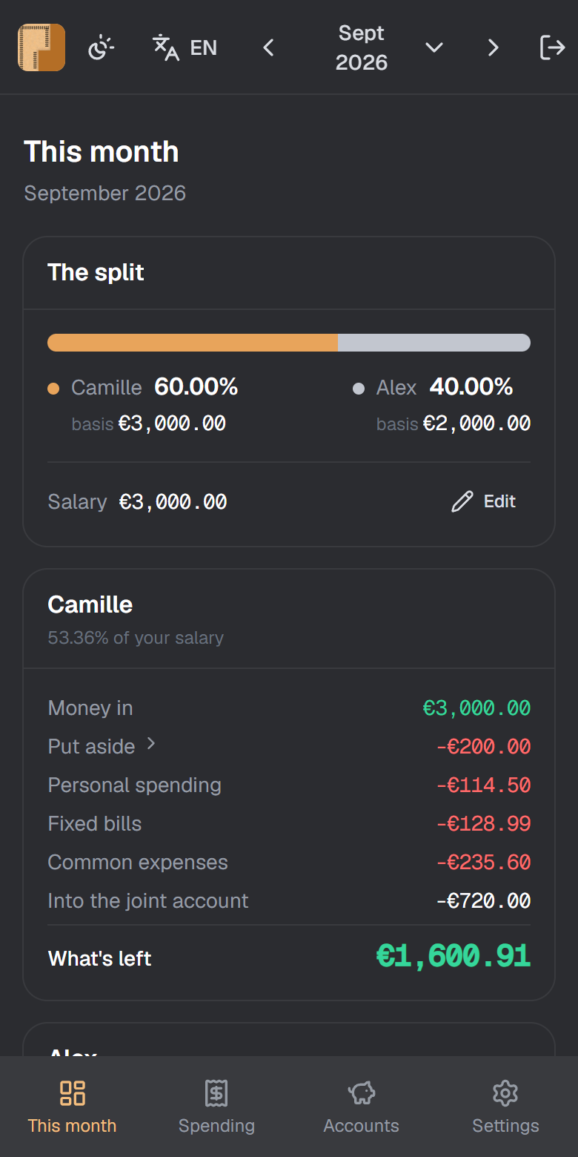This screenshot has width=578, height=1157.
Task: Switch language using EN label
Action: [204, 47]
